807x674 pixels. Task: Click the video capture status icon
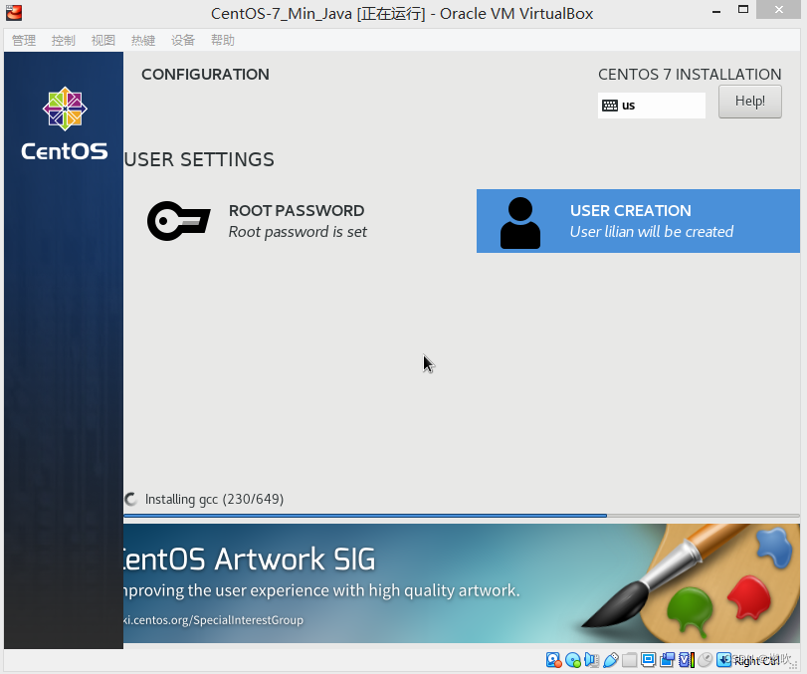tap(668, 660)
